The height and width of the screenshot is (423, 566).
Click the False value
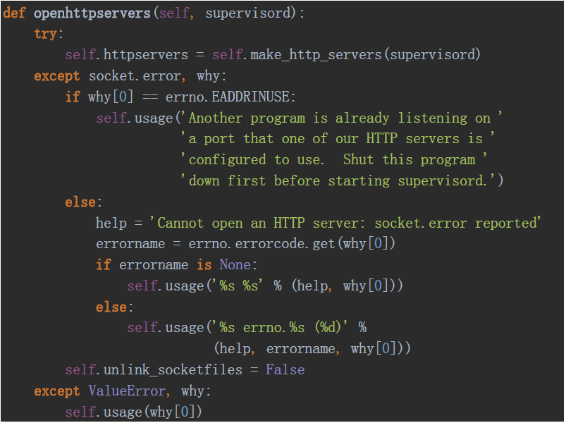[x=285, y=369]
